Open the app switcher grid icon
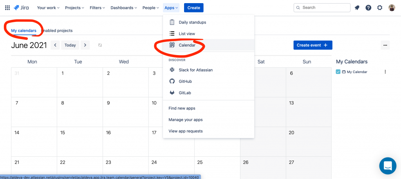The height and width of the screenshot is (179, 401). coord(7,8)
